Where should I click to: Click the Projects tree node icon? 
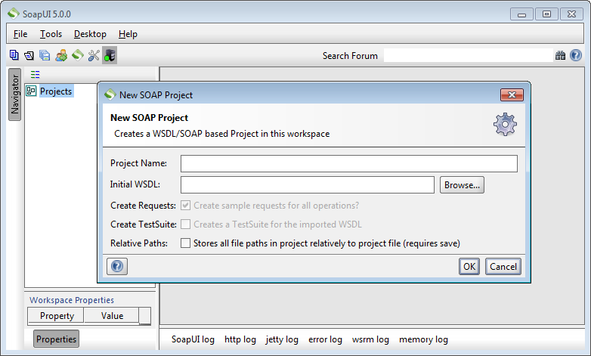coord(31,91)
